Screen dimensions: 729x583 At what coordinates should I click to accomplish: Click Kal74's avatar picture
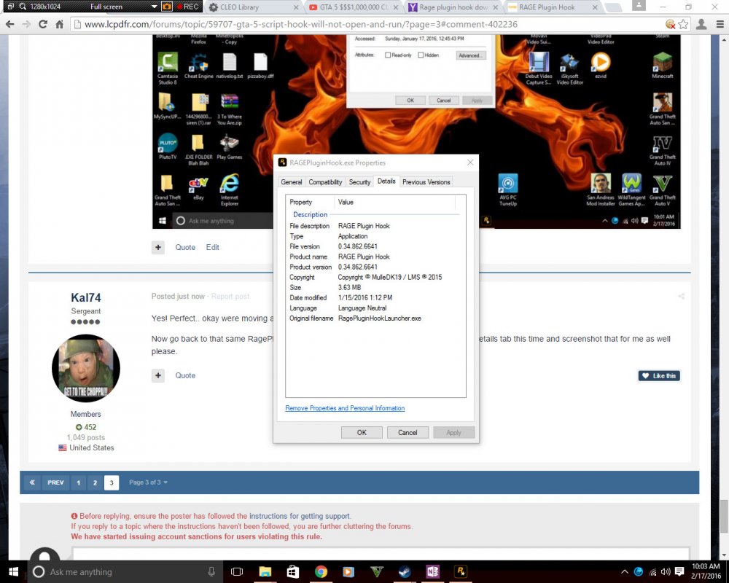pos(86,368)
